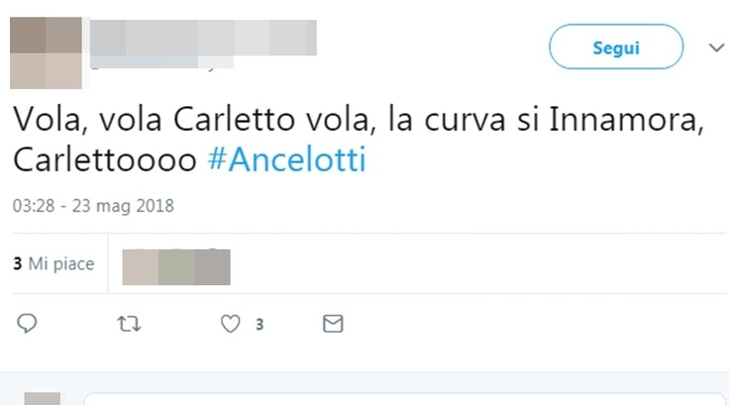Click the like count 3 beside heart
This screenshot has width=729, height=405.
(260, 324)
